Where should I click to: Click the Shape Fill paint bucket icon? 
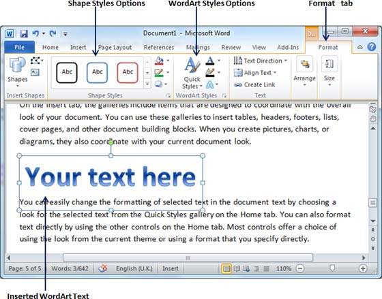(x=159, y=61)
